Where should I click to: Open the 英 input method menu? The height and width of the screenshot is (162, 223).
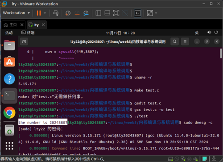coord(197,33)
